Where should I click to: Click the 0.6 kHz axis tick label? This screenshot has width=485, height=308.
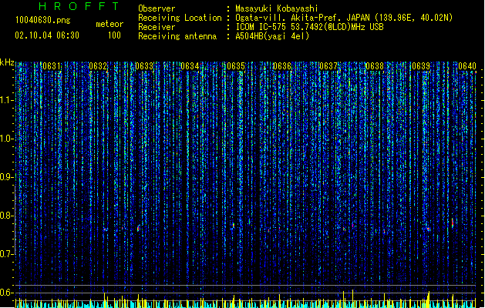(6, 293)
